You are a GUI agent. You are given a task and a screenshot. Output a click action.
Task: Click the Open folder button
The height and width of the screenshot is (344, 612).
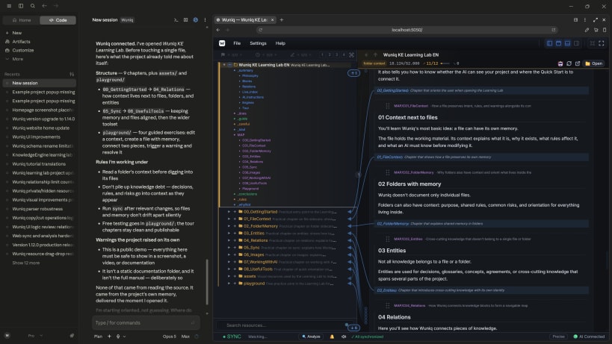(593, 63)
